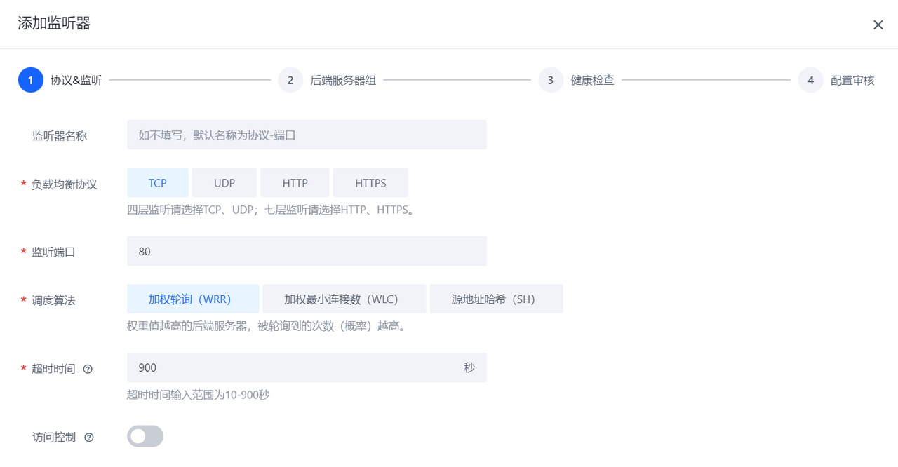
Task: Choose the HTTPS protocol option
Action: [370, 183]
